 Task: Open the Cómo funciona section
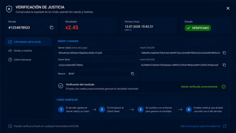[x=28, y=60]
